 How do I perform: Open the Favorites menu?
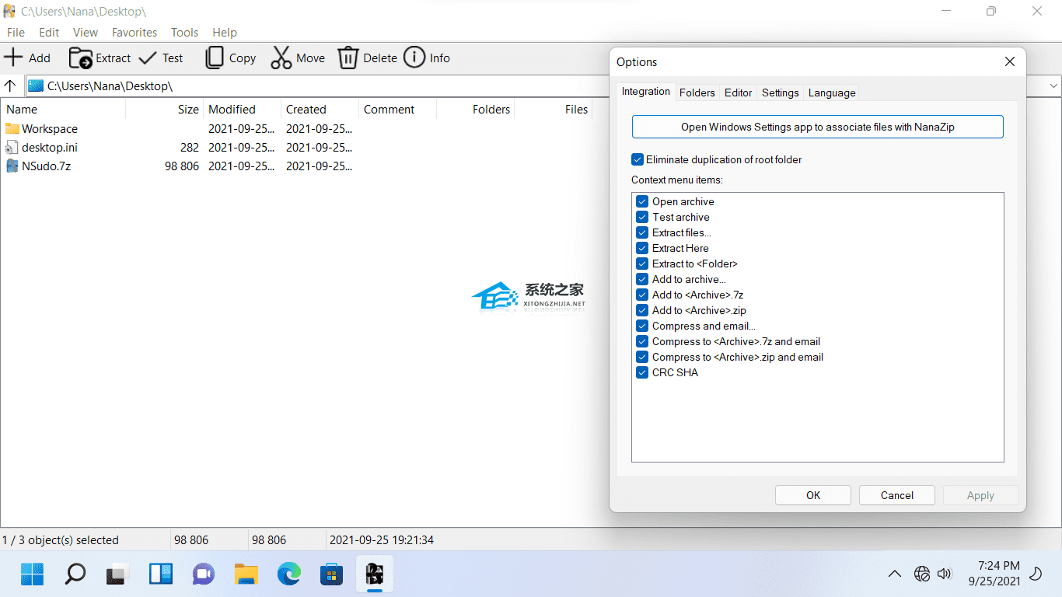pyautogui.click(x=134, y=33)
